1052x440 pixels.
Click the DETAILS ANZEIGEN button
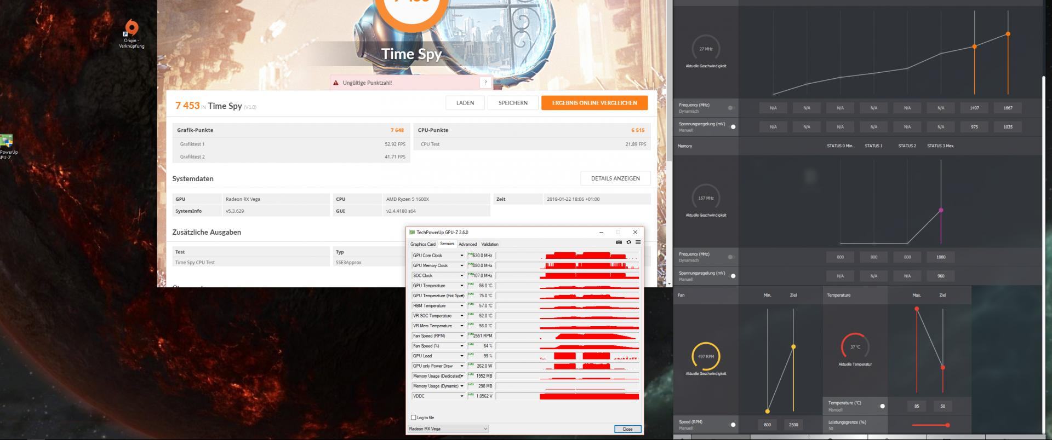coord(615,178)
